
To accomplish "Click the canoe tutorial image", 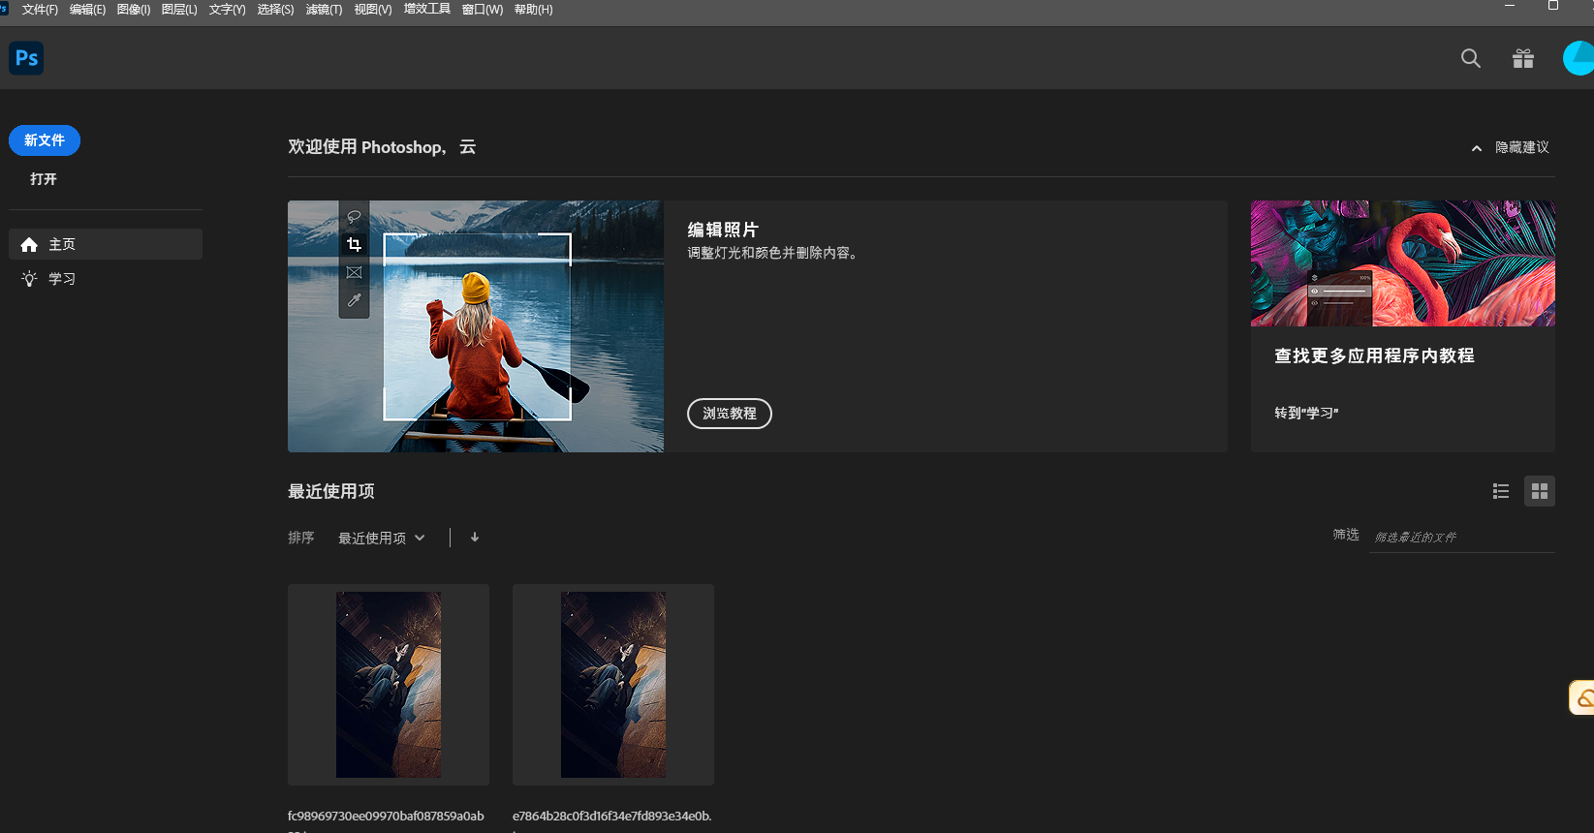I will click(x=476, y=326).
